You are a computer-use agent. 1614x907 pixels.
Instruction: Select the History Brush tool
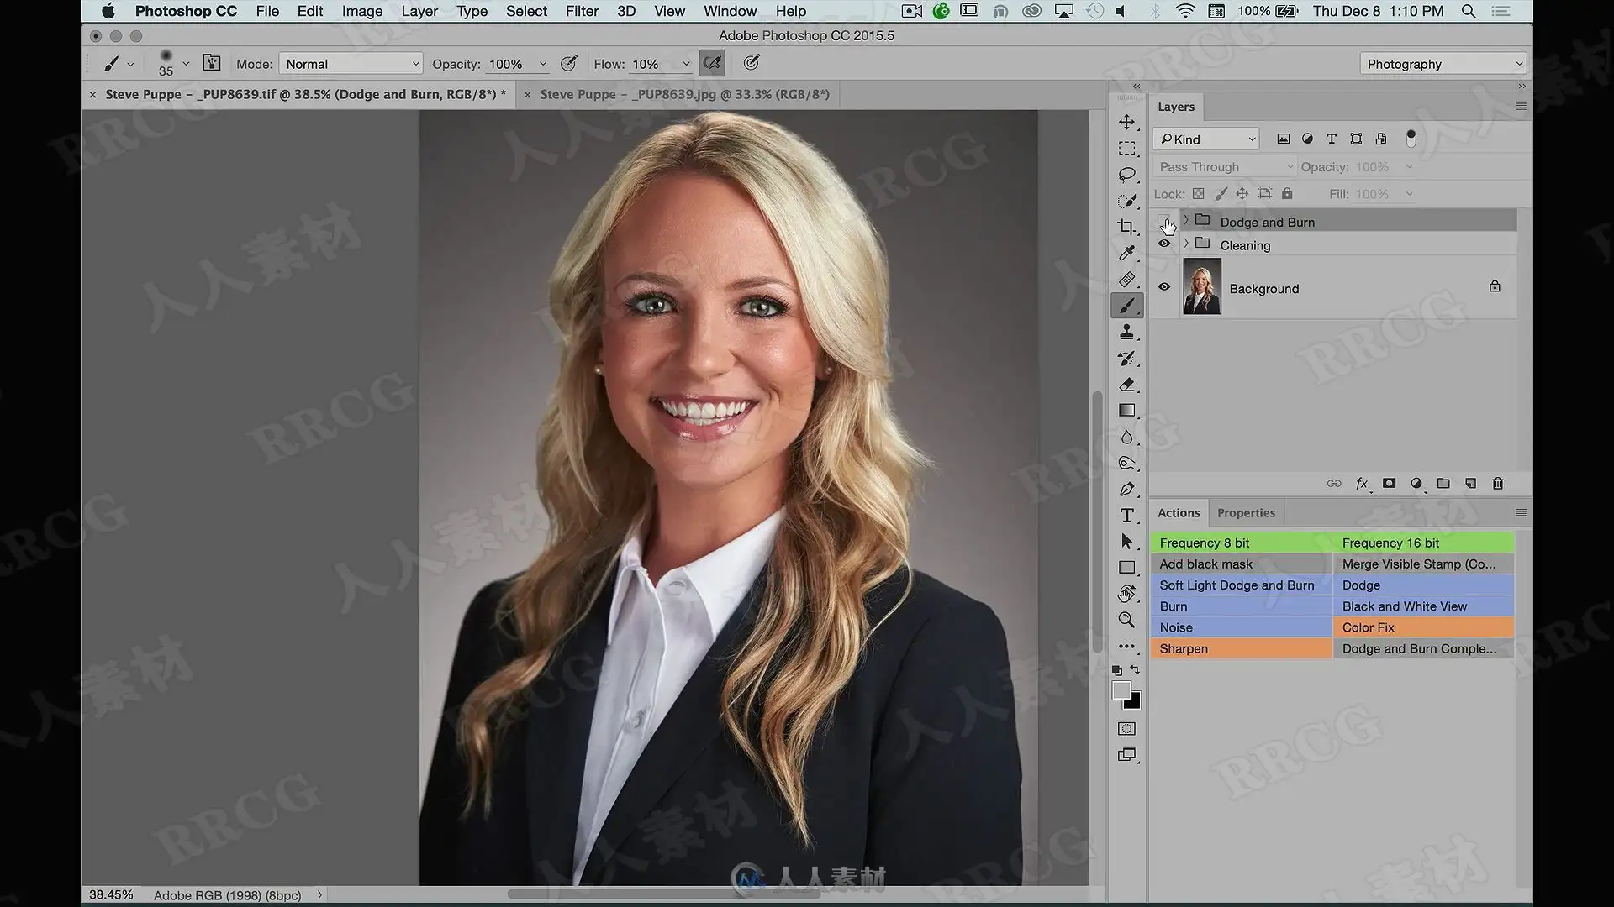click(1126, 359)
